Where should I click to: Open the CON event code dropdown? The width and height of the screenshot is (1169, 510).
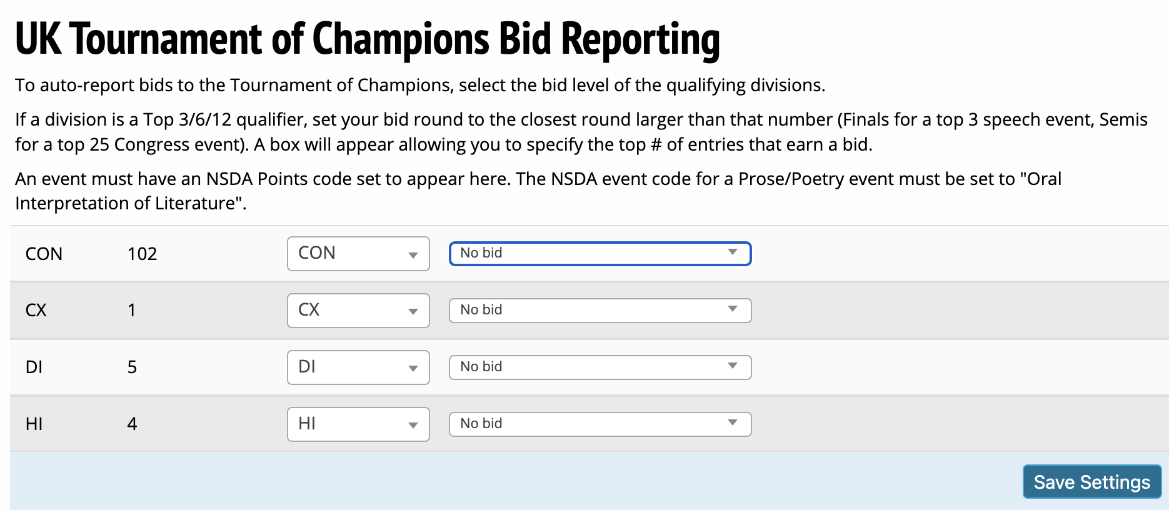[x=358, y=254]
